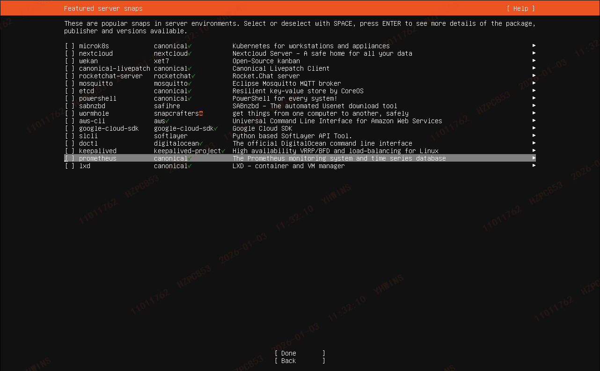Expand details arrow for wekan row
Image resolution: width=600 pixels, height=371 pixels.
coord(534,61)
